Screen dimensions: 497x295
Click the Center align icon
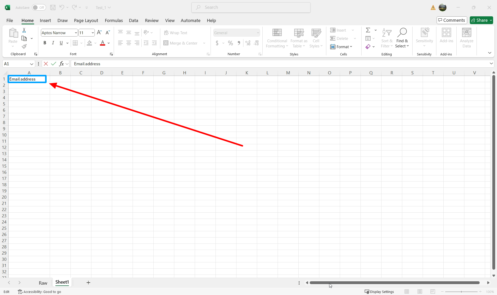tap(129, 43)
